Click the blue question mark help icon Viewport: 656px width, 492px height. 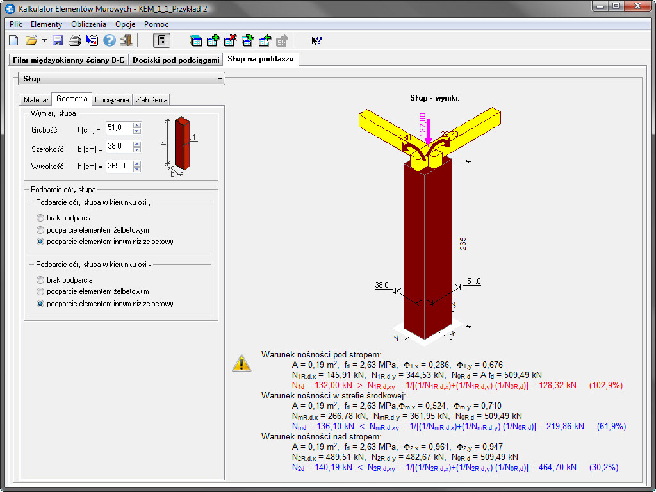109,40
